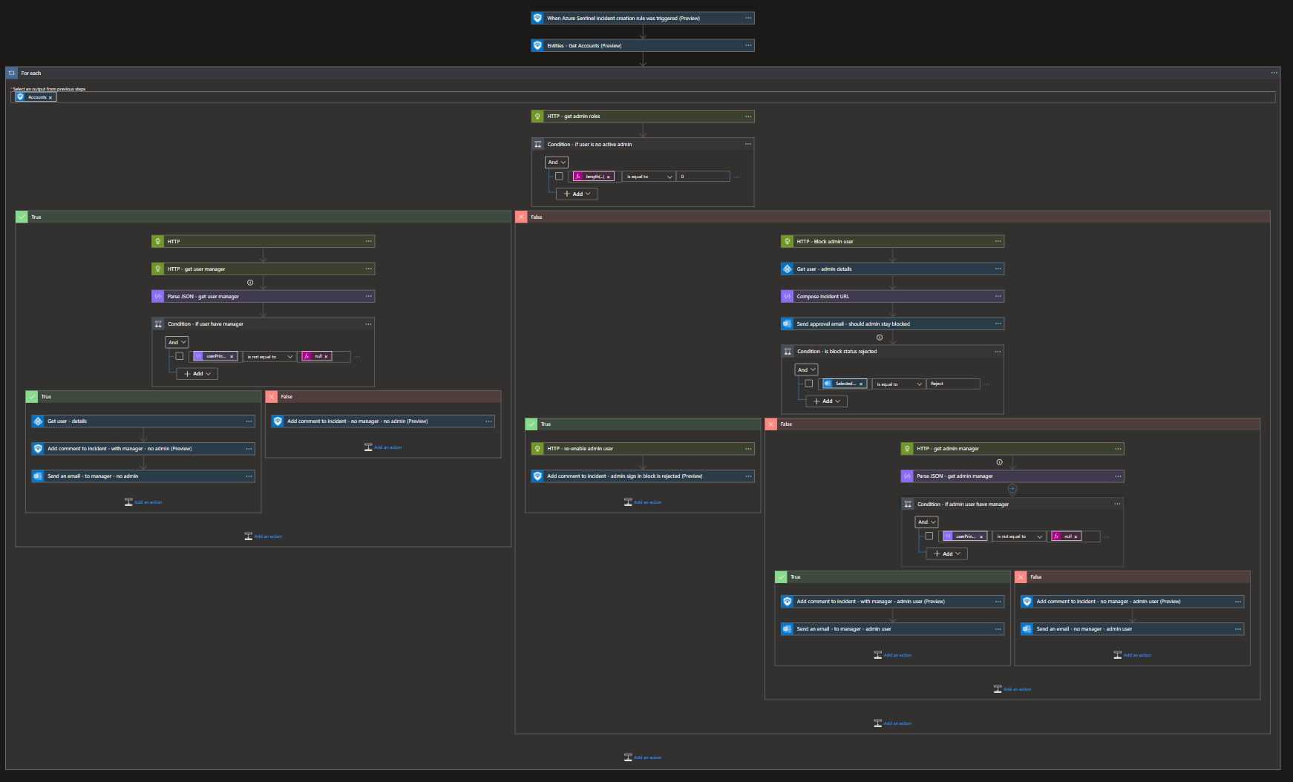Click the Condition - if user is no active admin icon
Image resolution: width=1293 pixels, height=782 pixels.
pyautogui.click(x=538, y=144)
